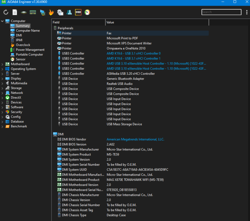
Task: Click inside the Search field
Action: click(221, 12)
